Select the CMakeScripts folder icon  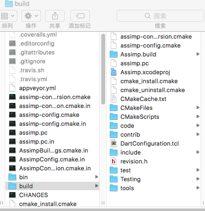click(114, 116)
